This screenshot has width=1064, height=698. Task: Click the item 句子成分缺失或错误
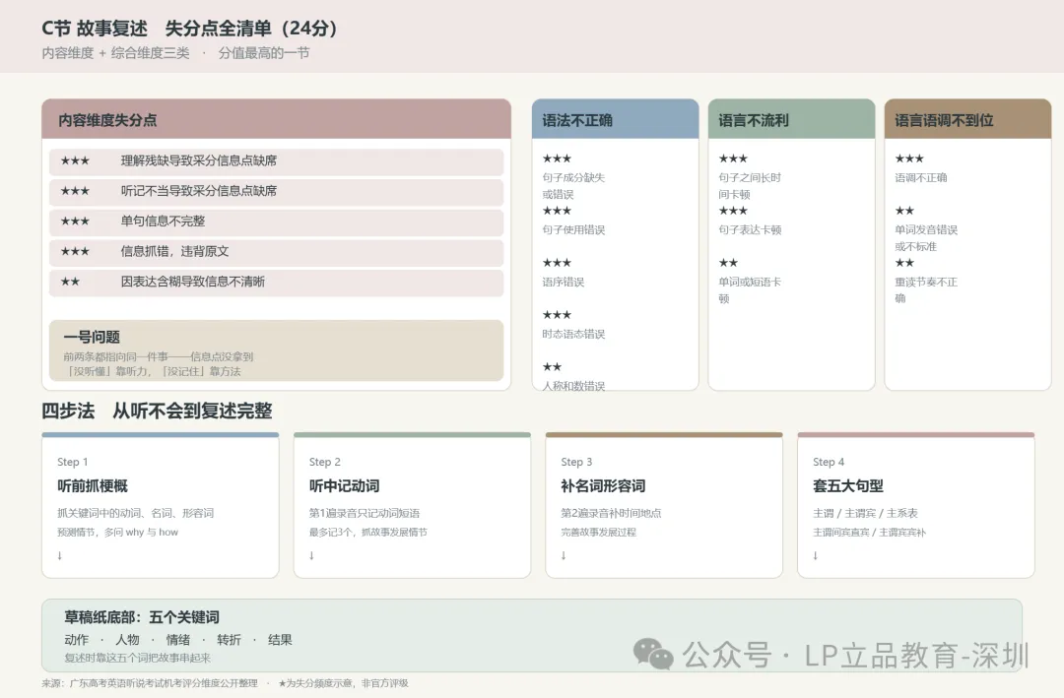(573, 186)
